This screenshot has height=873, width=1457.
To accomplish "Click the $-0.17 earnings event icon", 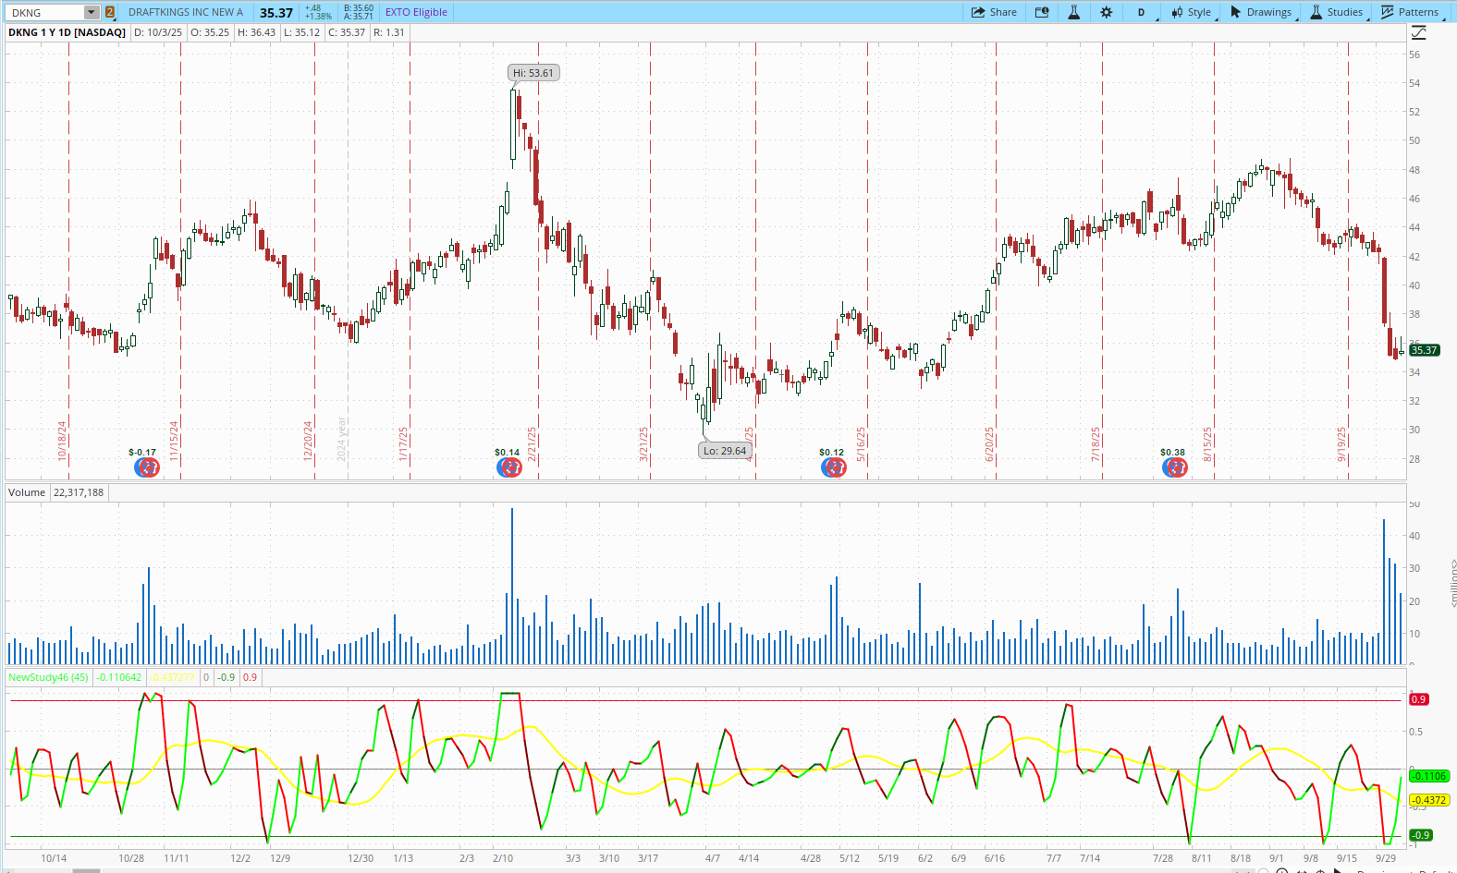I will [147, 467].
